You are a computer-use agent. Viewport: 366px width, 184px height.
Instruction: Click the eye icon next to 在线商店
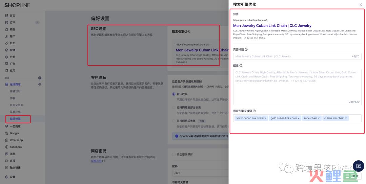pos(40,84)
